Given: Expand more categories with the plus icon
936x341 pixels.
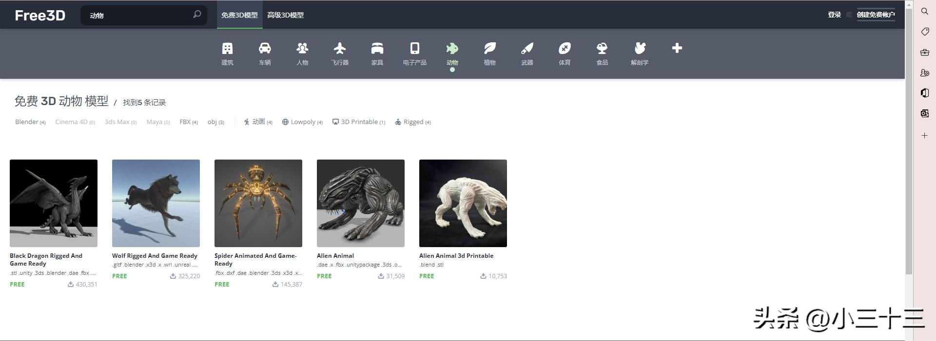Looking at the screenshot, I should pyautogui.click(x=677, y=48).
